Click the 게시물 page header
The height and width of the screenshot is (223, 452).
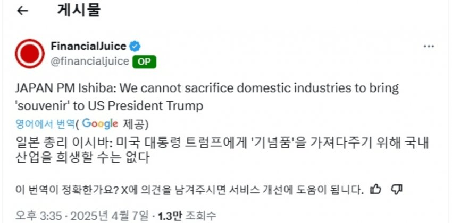coord(78,11)
